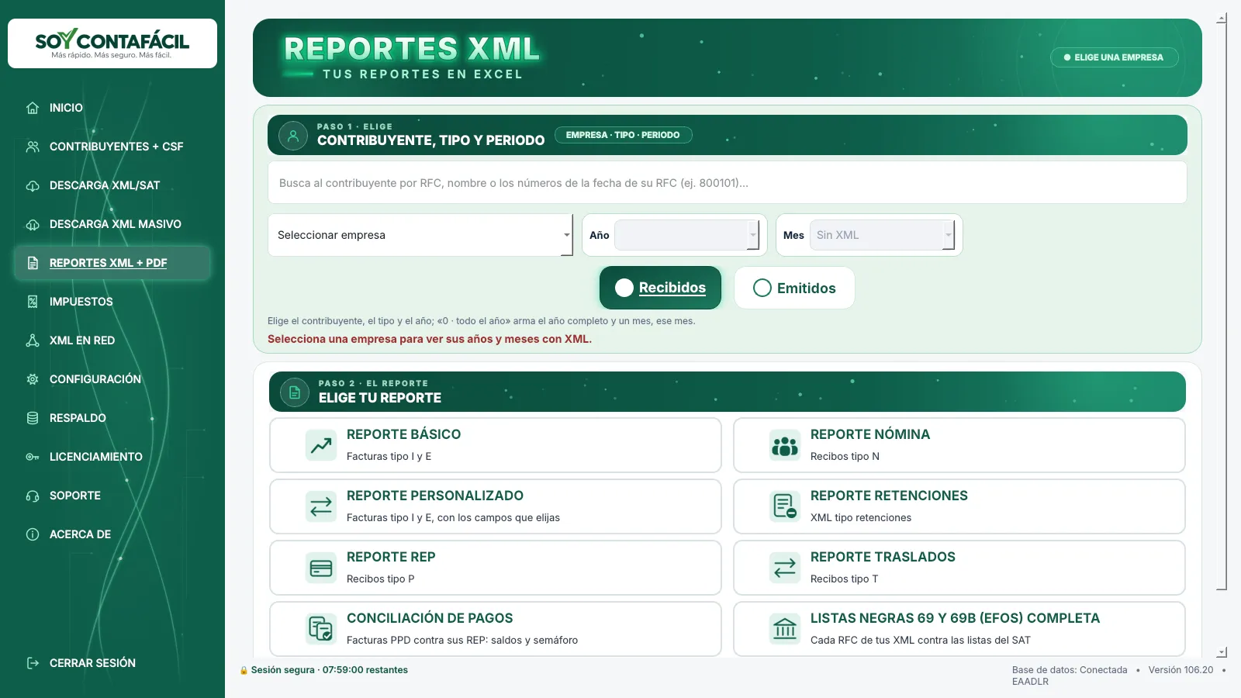Click the Reporte Nómina people icon
This screenshot has height=698, width=1241.
pyautogui.click(x=785, y=445)
